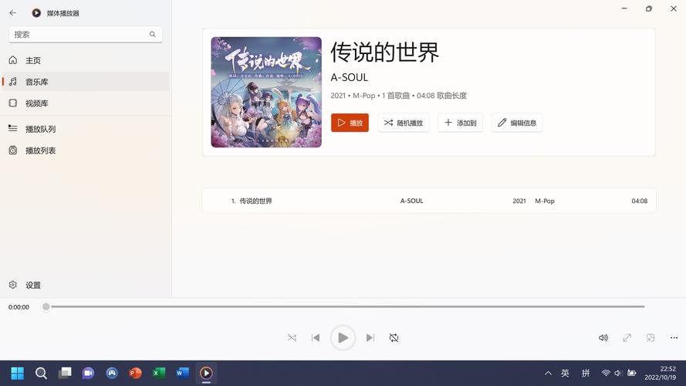Show hidden system tray icons
The image size is (686, 386).
[x=548, y=374]
